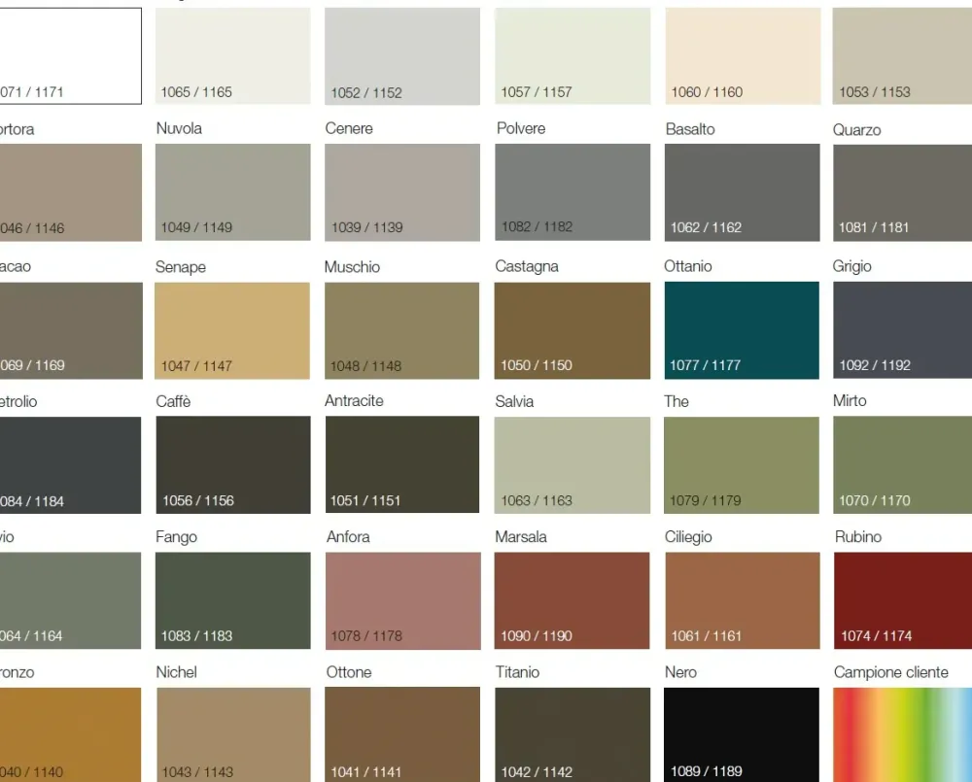972x782 pixels.
Task: Select the Campione cliente rainbow swatch
Action: [902, 734]
